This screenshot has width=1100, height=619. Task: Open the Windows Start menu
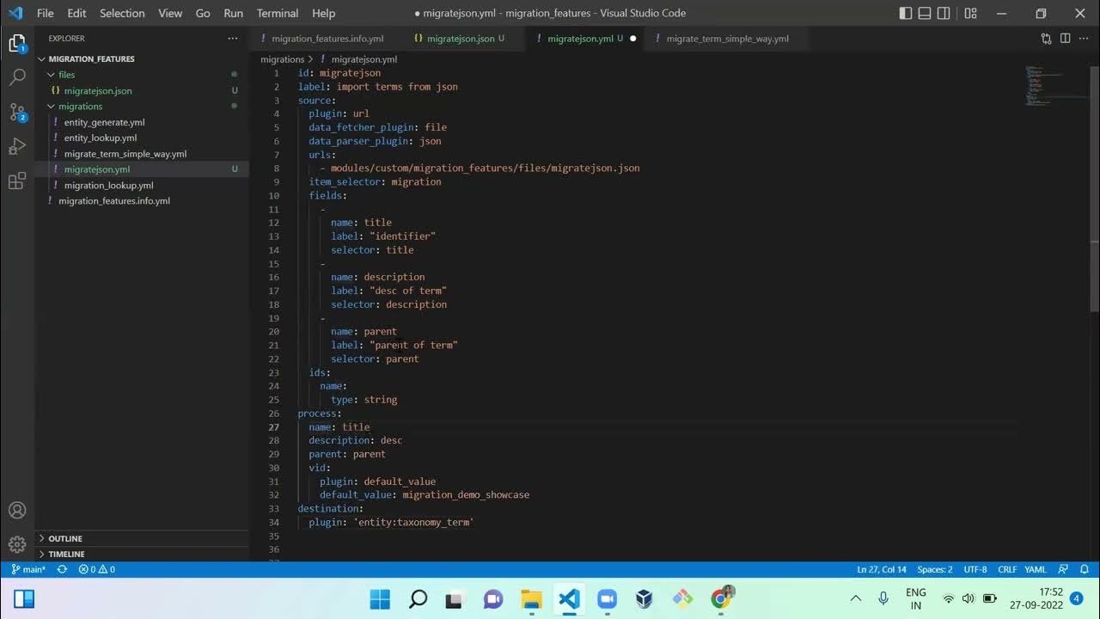click(x=380, y=599)
